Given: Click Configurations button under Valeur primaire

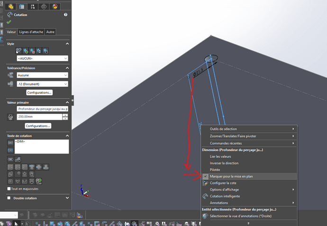Looking at the screenshot, I should [37, 126].
